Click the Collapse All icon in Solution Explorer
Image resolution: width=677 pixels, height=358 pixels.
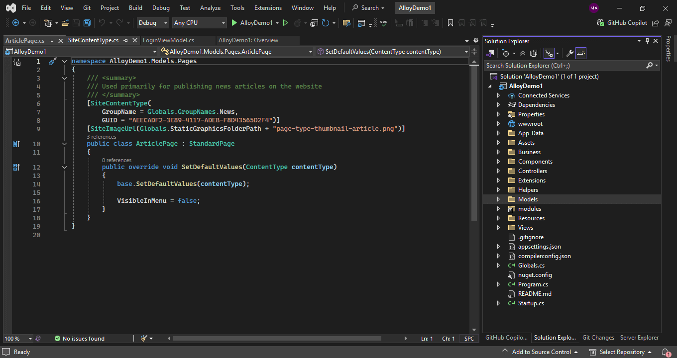522,53
